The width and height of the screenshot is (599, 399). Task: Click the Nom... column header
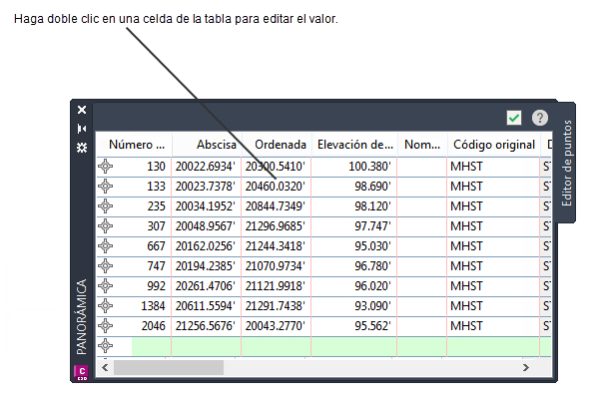coord(422,145)
